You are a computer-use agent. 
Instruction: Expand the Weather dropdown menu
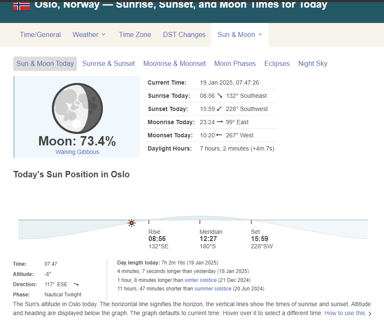coord(89,35)
